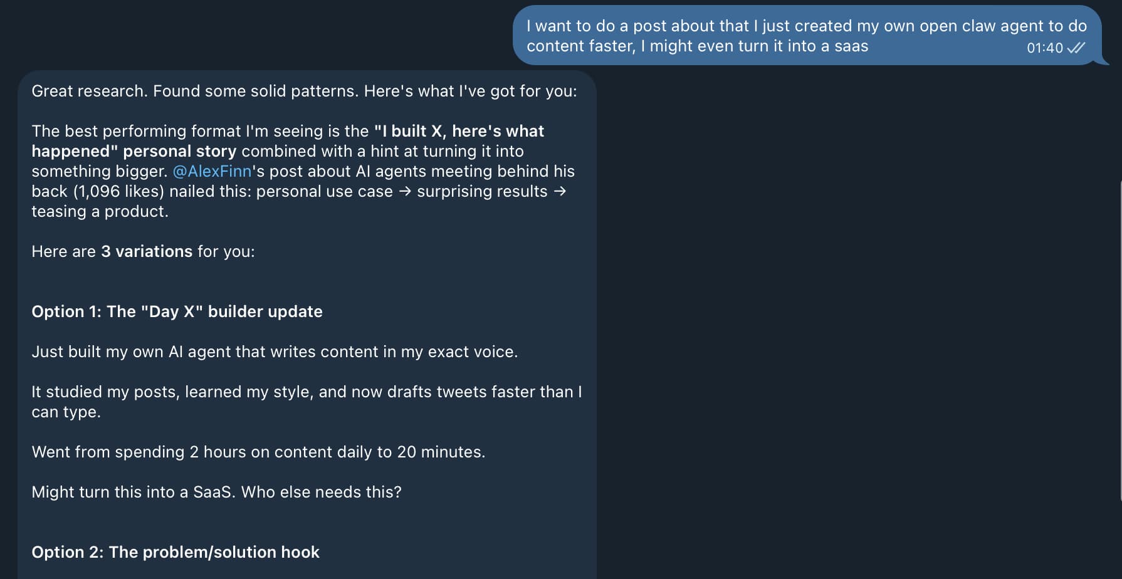Click the tail of the sent message bubble
The height and width of the screenshot is (579, 1122).
1102,61
